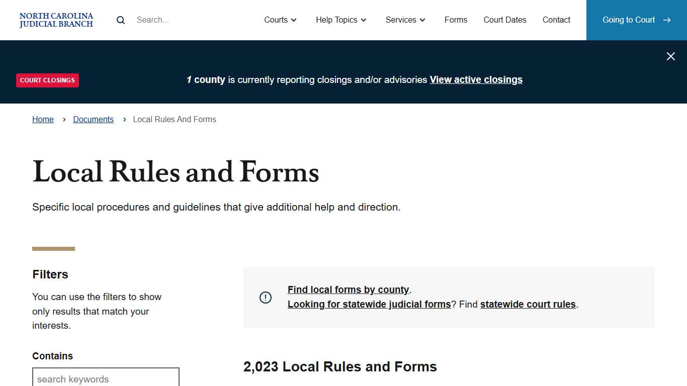The height and width of the screenshot is (386, 687).
Task: Expand the Help Topics menu
Action: click(336, 20)
